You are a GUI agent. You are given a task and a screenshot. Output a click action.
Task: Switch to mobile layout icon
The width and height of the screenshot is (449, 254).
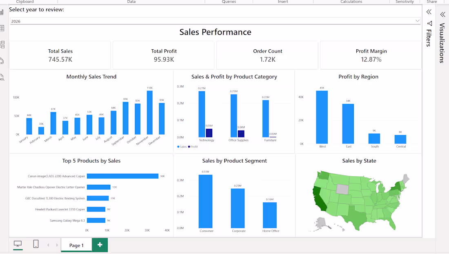pos(36,244)
